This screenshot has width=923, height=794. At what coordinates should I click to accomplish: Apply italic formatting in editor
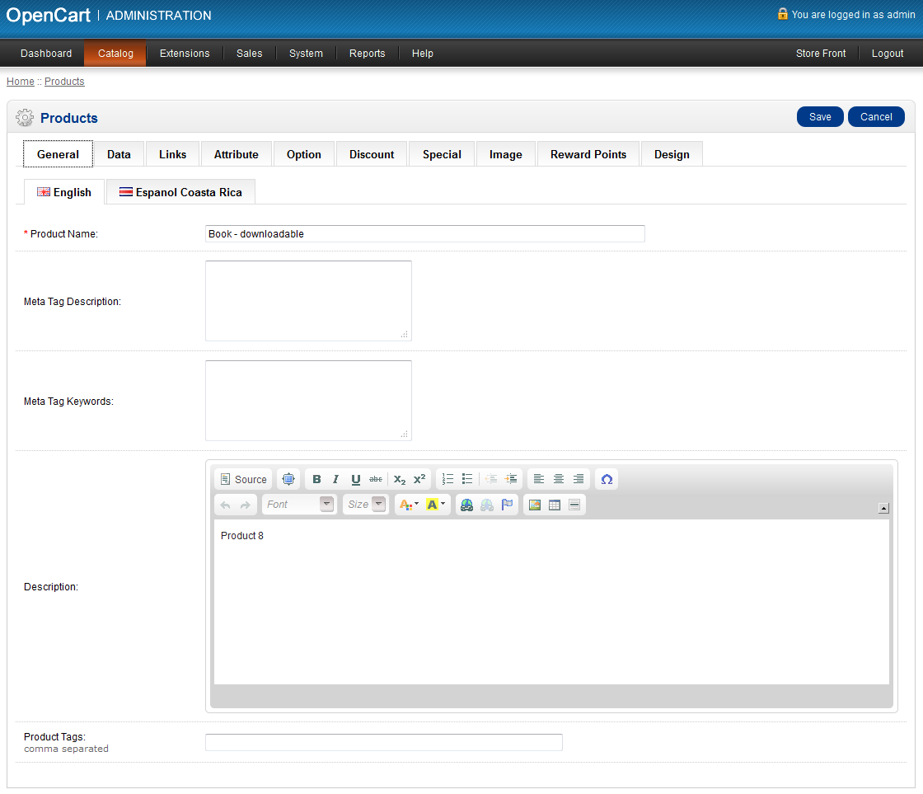pyautogui.click(x=335, y=479)
